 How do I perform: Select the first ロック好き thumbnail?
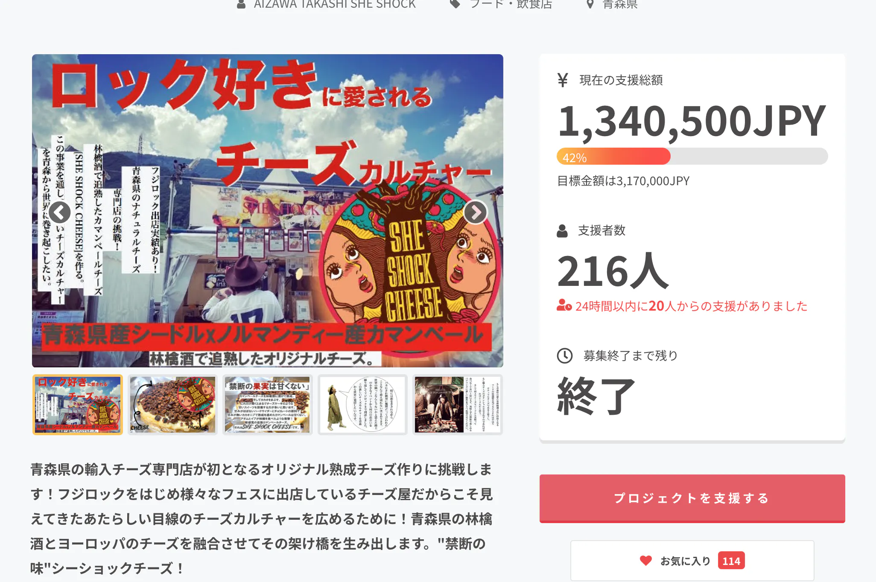(78, 404)
